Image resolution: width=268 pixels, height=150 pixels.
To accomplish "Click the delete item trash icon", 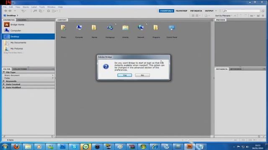I will 263,16.
